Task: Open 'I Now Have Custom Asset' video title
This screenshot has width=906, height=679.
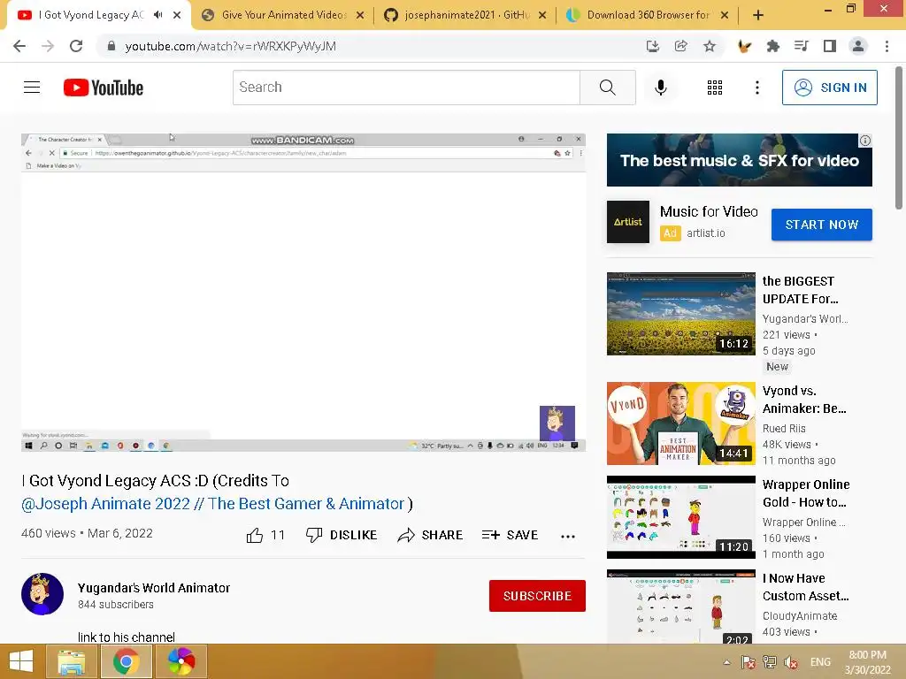Action: click(805, 587)
